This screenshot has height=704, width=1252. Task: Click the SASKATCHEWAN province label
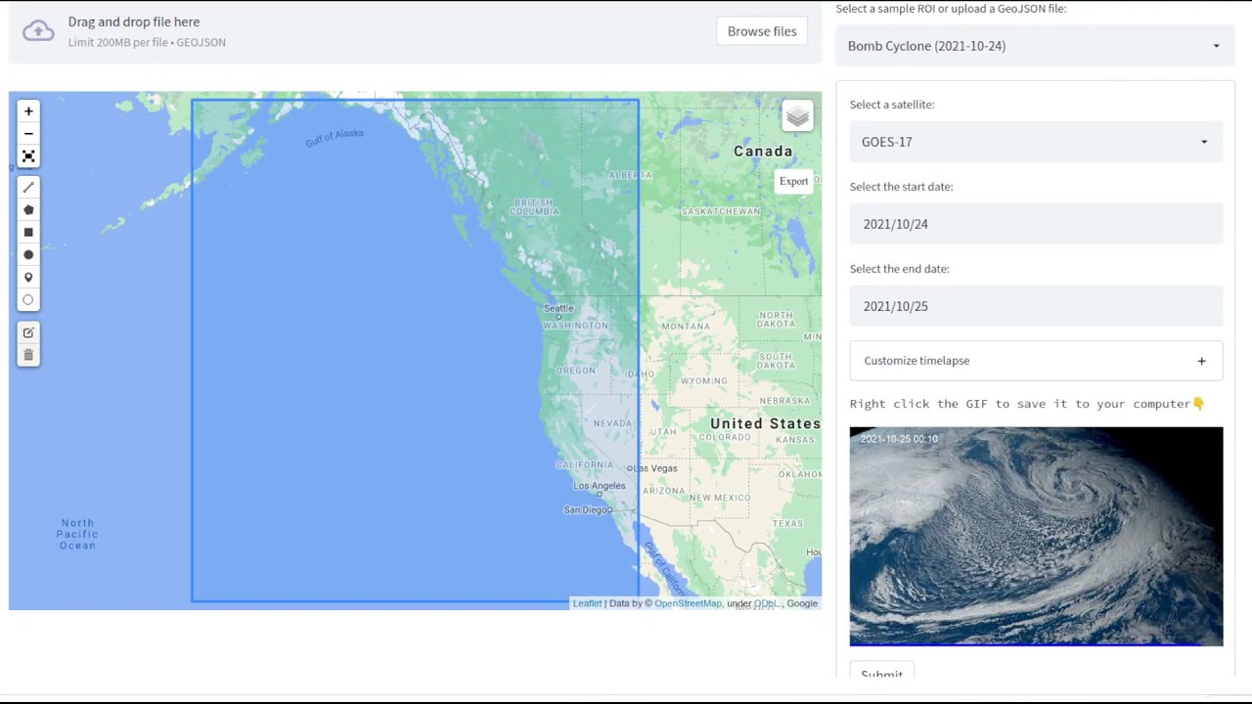click(x=721, y=211)
